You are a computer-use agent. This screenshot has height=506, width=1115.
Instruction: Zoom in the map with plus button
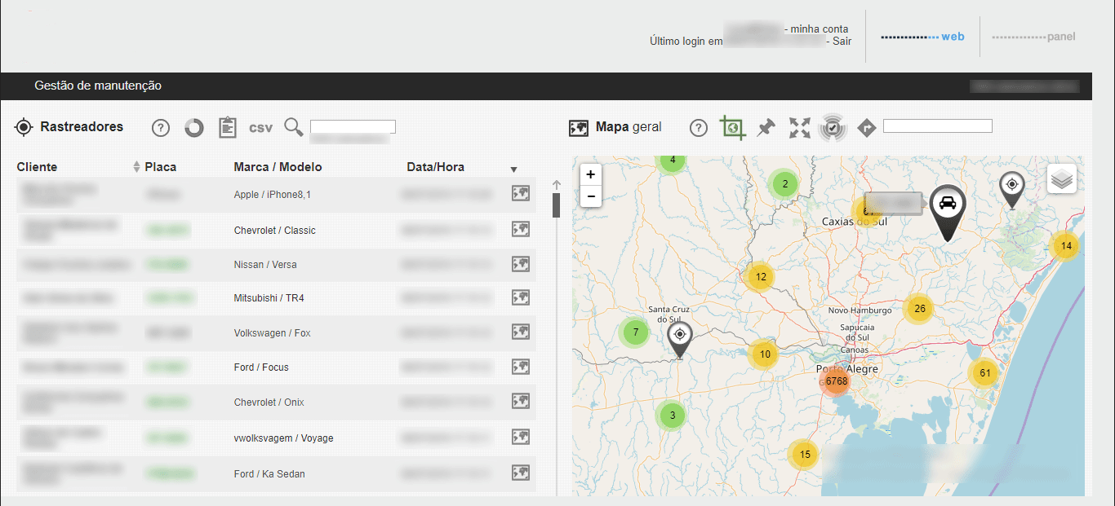(590, 174)
